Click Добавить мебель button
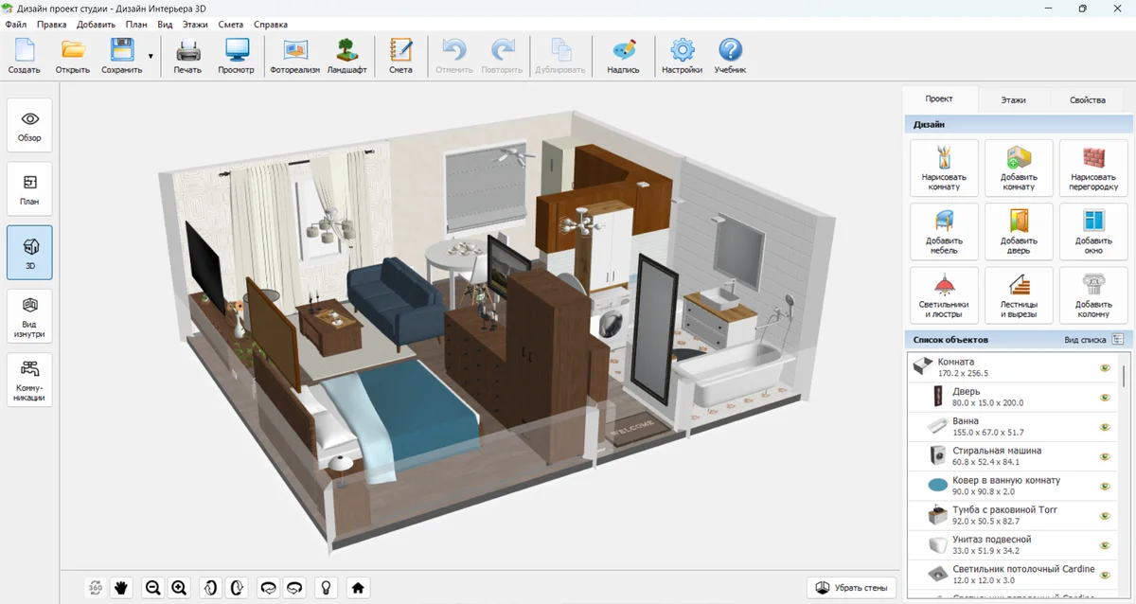 tap(944, 231)
